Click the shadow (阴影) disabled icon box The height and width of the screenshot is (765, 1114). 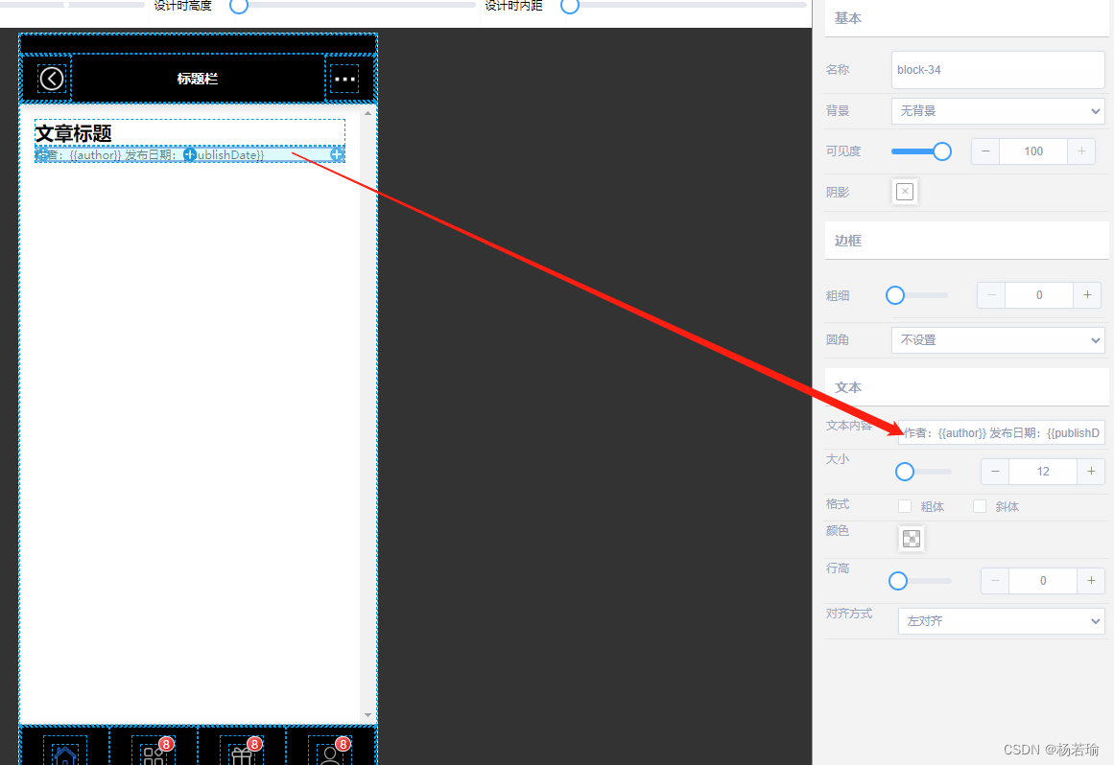904,192
